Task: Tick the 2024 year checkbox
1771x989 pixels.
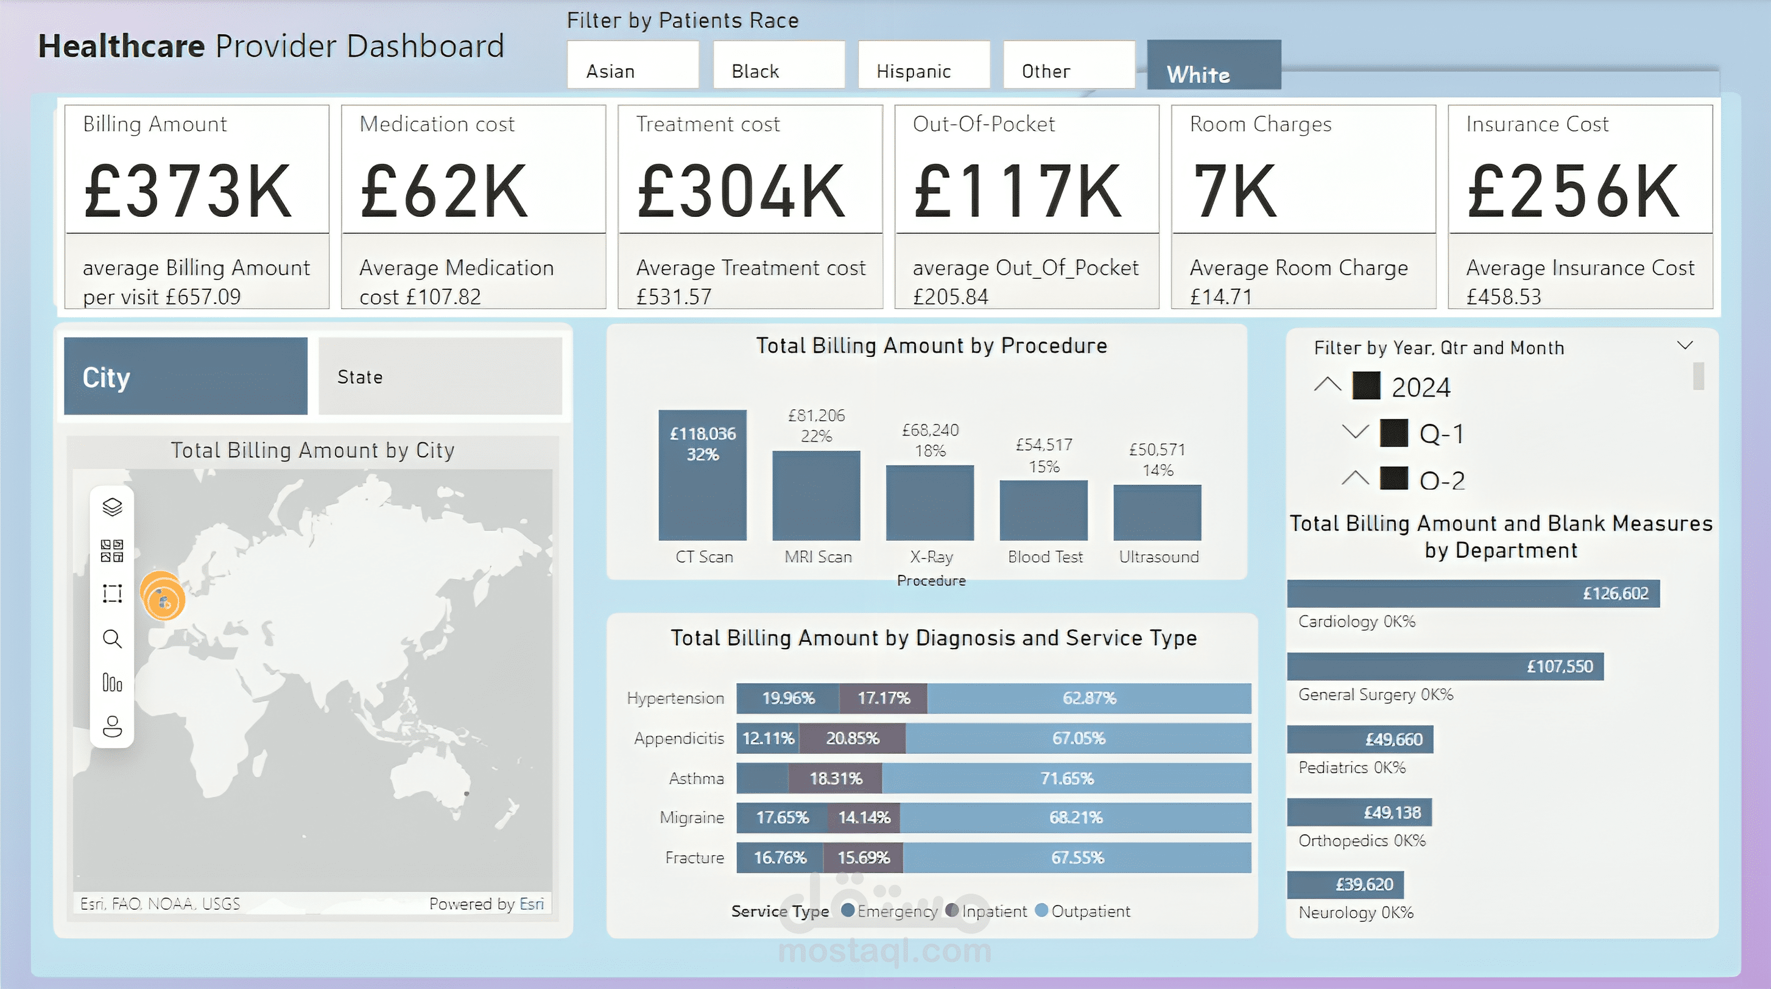Action: (1366, 386)
